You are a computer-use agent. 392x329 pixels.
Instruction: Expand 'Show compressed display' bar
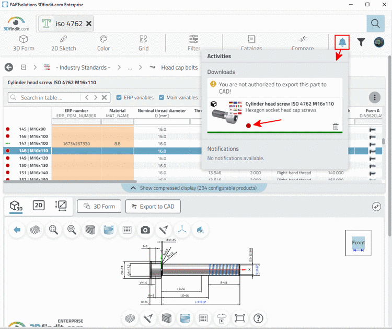[x=194, y=188]
